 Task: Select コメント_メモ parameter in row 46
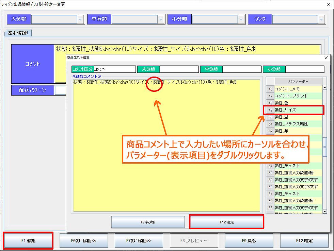click(x=298, y=89)
